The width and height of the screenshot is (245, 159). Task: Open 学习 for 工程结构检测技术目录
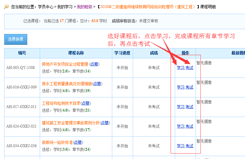pyautogui.click(x=181, y=107)
